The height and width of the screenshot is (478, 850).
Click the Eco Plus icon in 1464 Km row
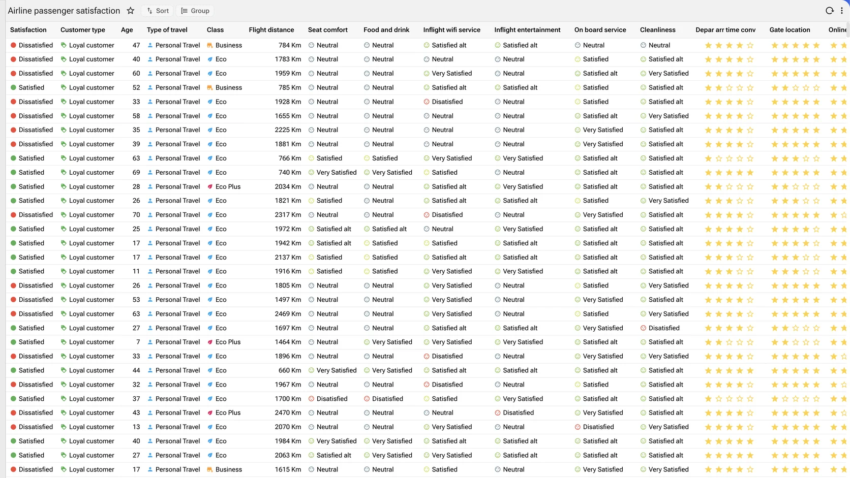coord(210,342)
